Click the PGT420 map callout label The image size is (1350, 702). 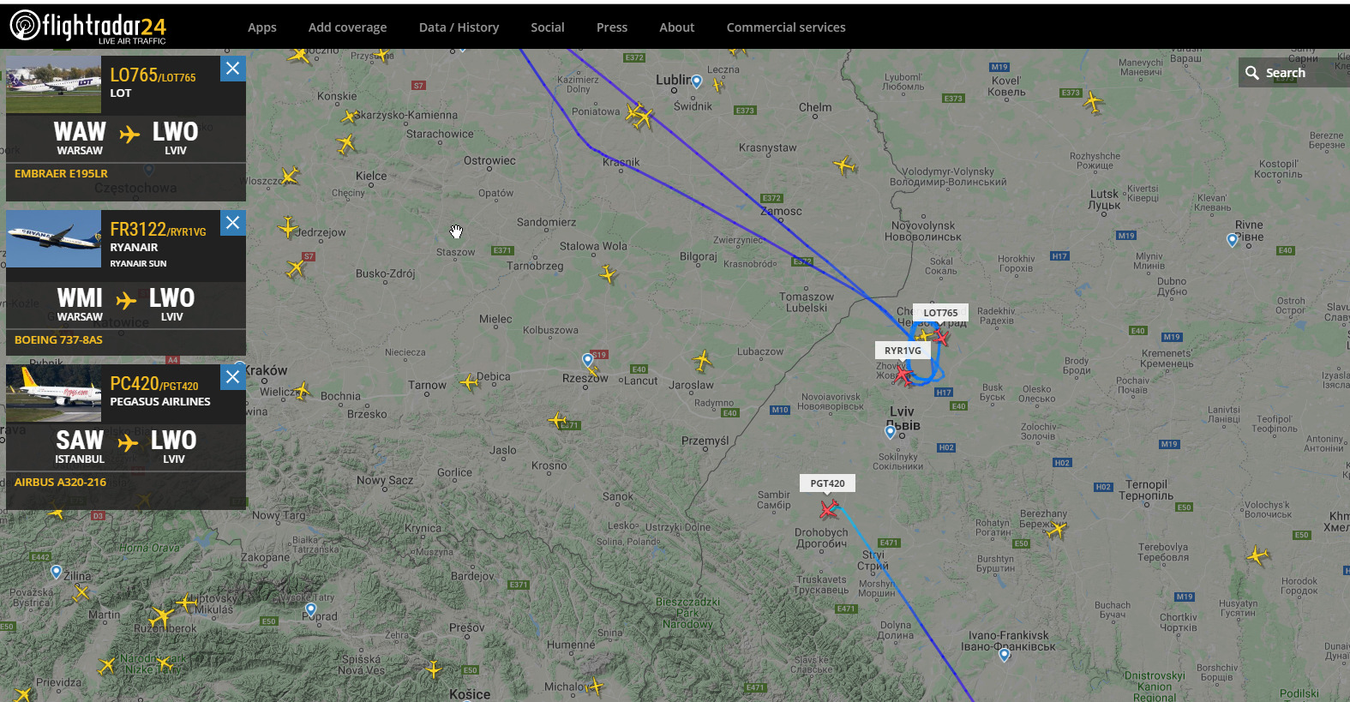(x=827, y=483)
